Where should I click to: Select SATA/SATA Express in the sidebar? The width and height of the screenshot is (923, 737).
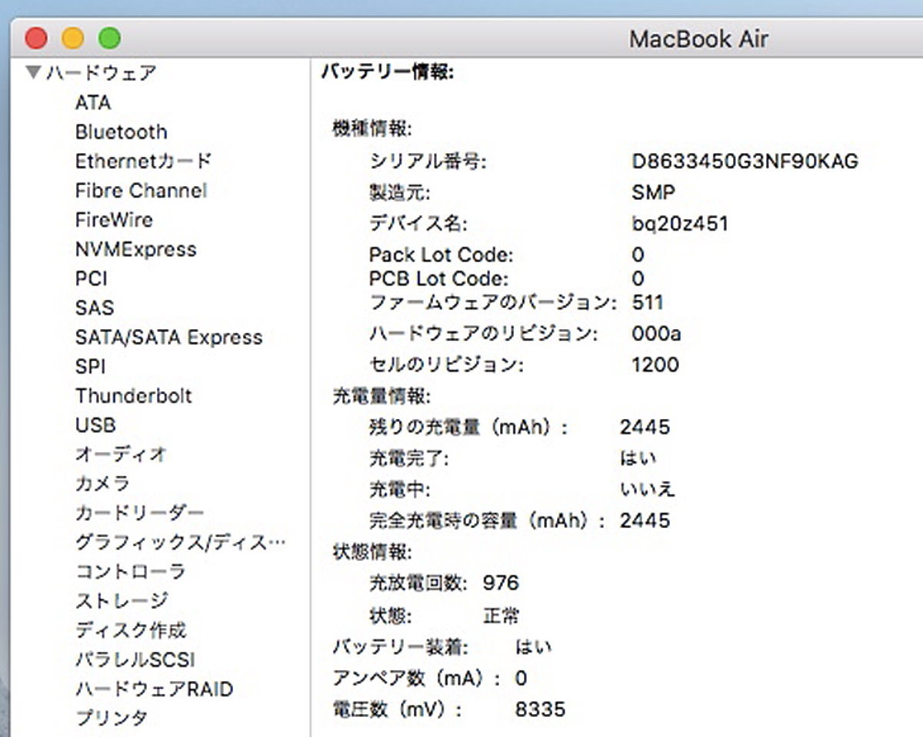coord(169,337)
